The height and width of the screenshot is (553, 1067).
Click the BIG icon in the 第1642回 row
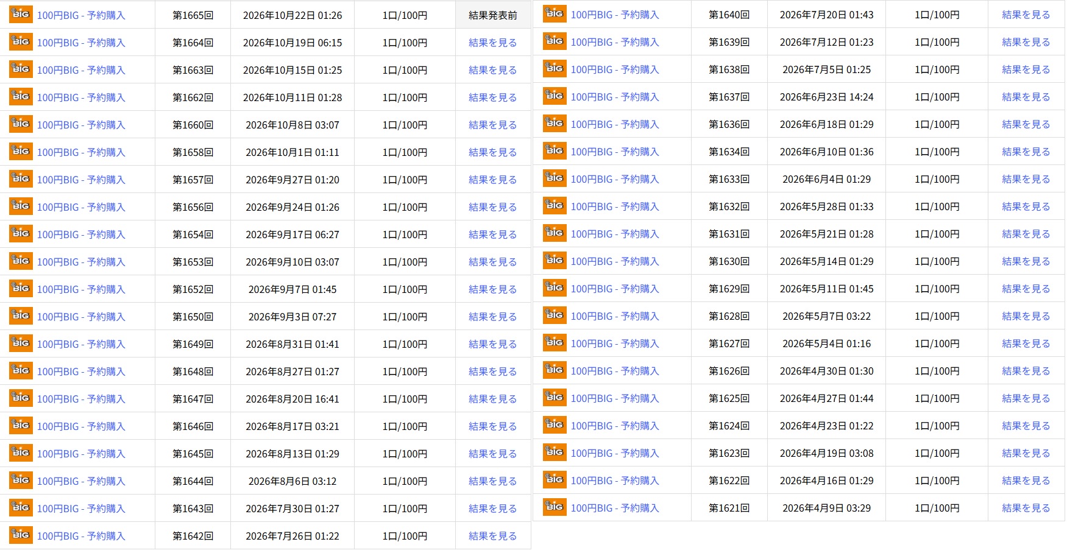pos(21,535)
